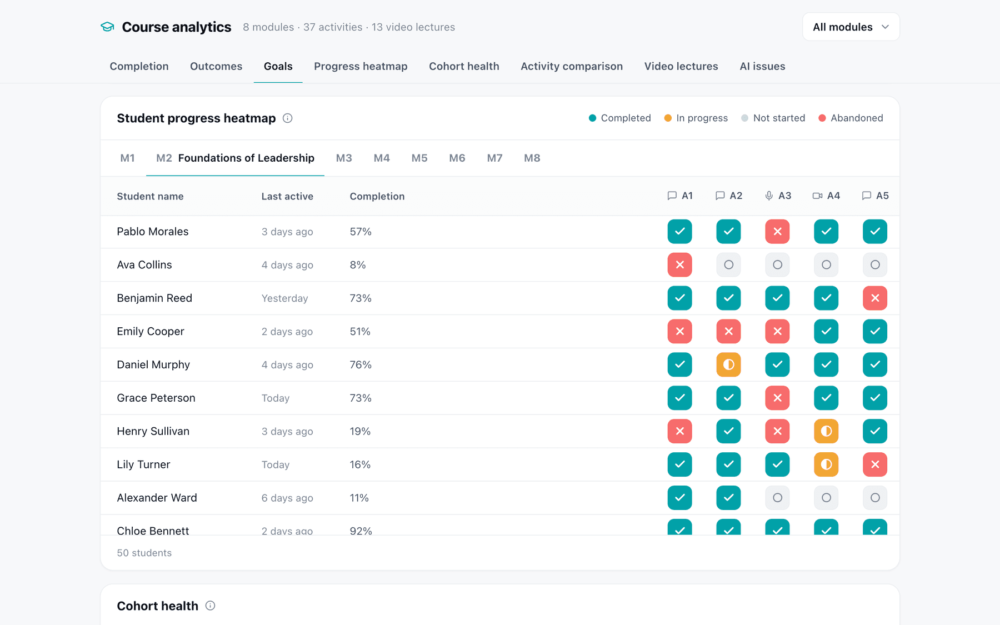Switch to the Video lectures tab
The width and height of the screenshot is (1000, 625).
(x=681, y=66)
